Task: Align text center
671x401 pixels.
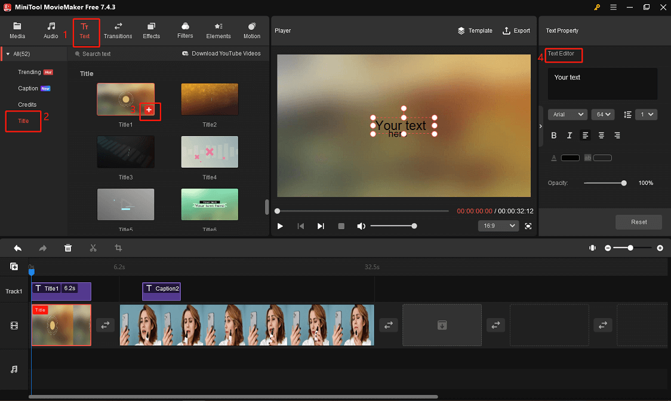Action: [x=601, y=135]
